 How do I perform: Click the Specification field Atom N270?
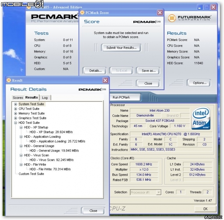point(171,134)
